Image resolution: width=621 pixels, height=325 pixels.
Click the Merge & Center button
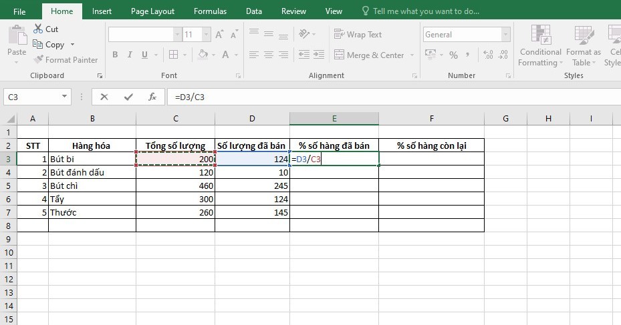[x=370, y=55]
